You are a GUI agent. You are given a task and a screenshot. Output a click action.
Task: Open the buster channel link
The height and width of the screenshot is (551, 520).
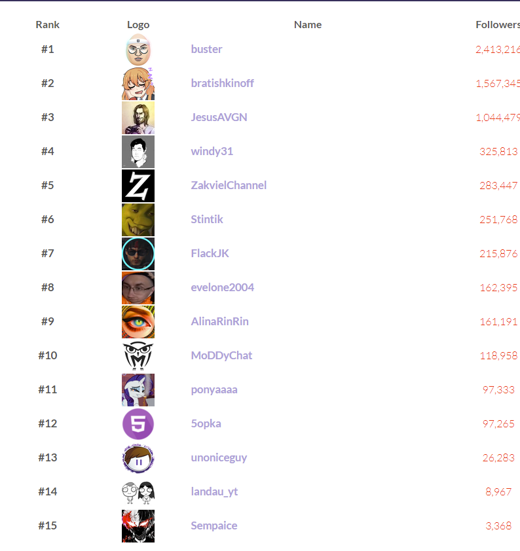coord(206,49)
